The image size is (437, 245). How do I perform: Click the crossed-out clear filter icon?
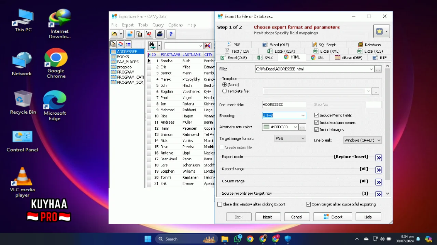[208, 46]
